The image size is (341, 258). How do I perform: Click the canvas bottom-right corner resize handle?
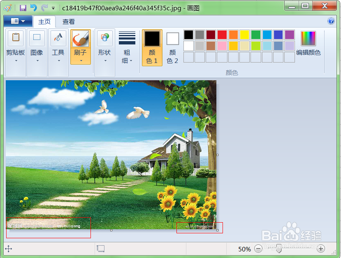217,230
